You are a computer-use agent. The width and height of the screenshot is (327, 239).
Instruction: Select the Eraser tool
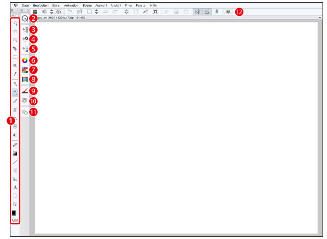[x=15, y=126]
